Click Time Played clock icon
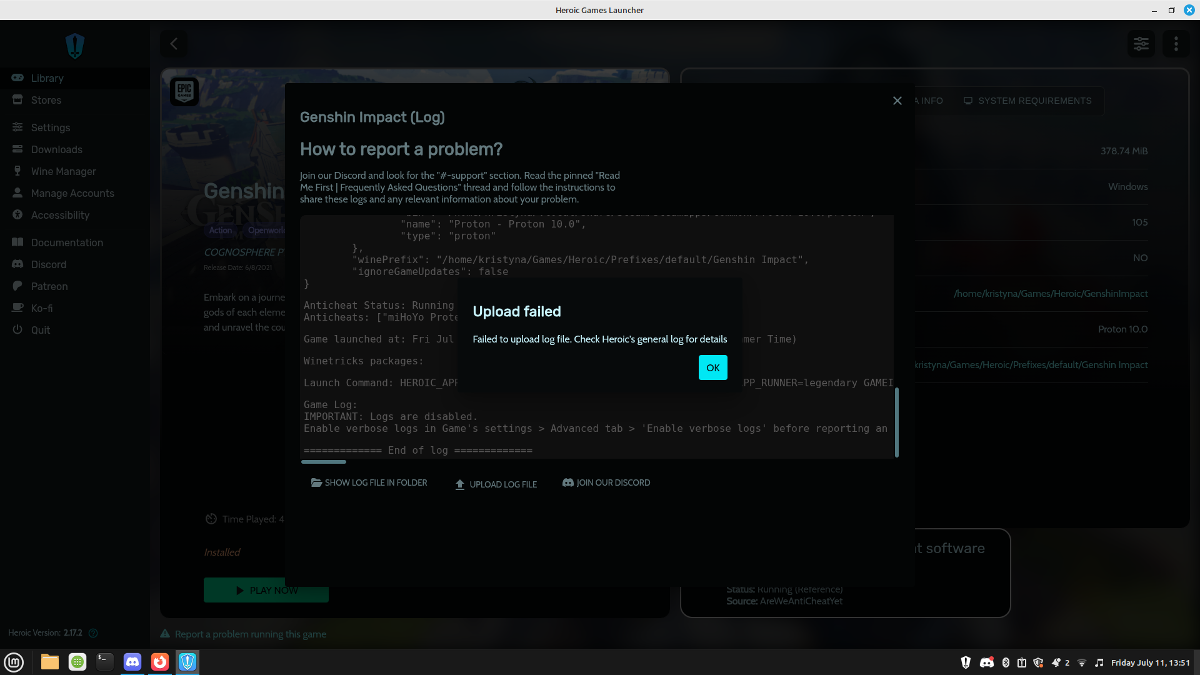 (x=211, y=519)
